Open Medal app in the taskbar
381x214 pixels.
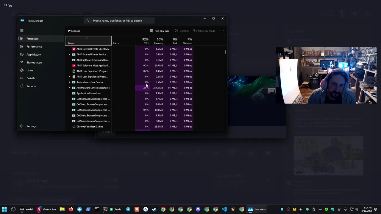[x=26, y=209]
